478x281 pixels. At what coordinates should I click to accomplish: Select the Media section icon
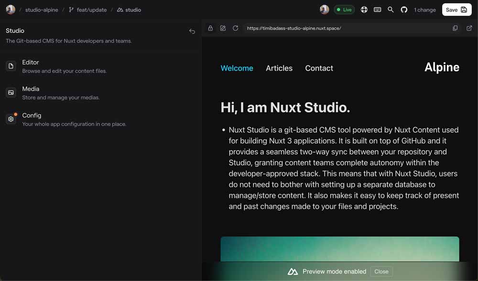[x=11, y=92]
